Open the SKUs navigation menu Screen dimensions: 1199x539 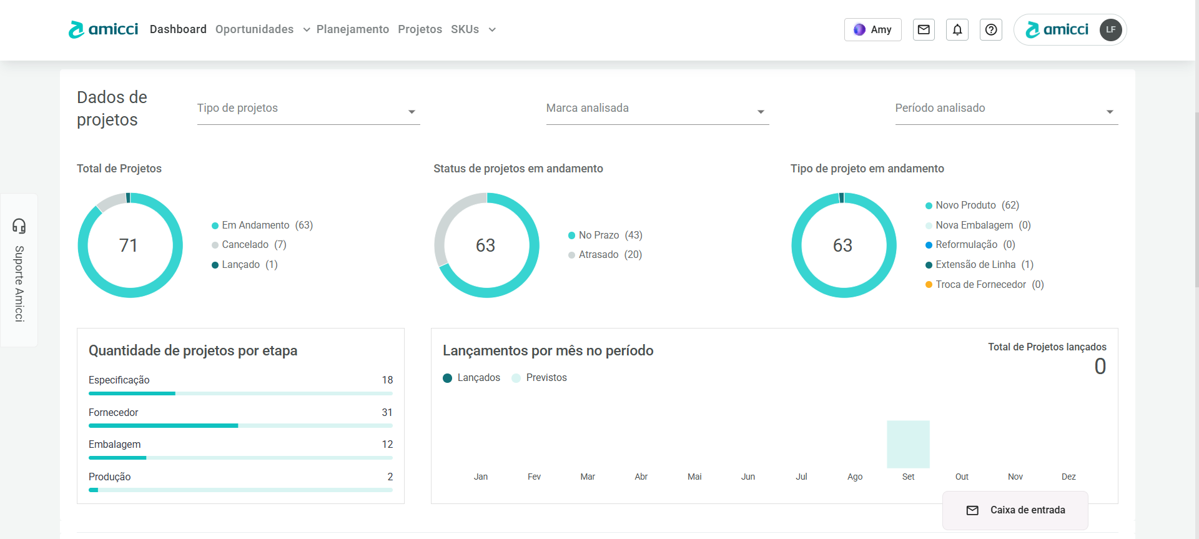473,29
